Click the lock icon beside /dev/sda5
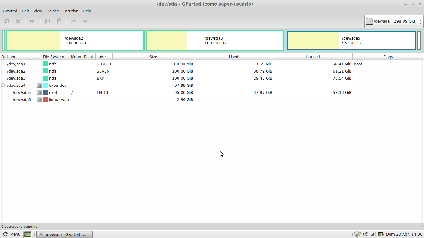The height and width of the screenshot is (238, 424). coord(39,92)
